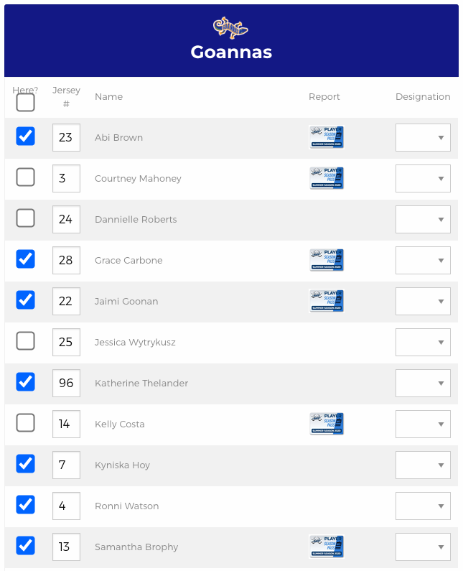Mark Jessica Wytrykusz as present
This screenshot has height=571, width=463.
tap(25, 341)
